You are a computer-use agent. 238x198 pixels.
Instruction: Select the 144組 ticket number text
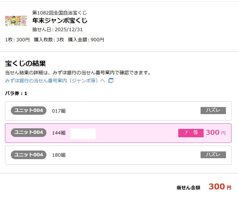point(59,133)
